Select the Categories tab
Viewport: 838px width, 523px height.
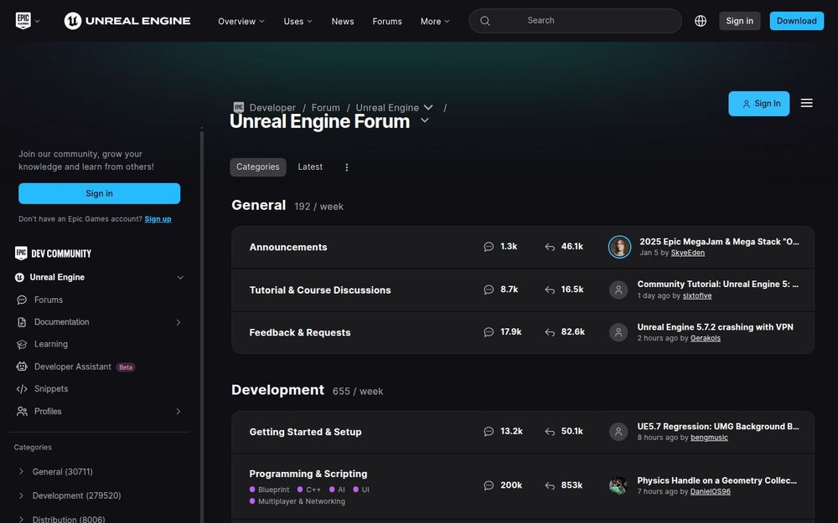tap(257, 167)
